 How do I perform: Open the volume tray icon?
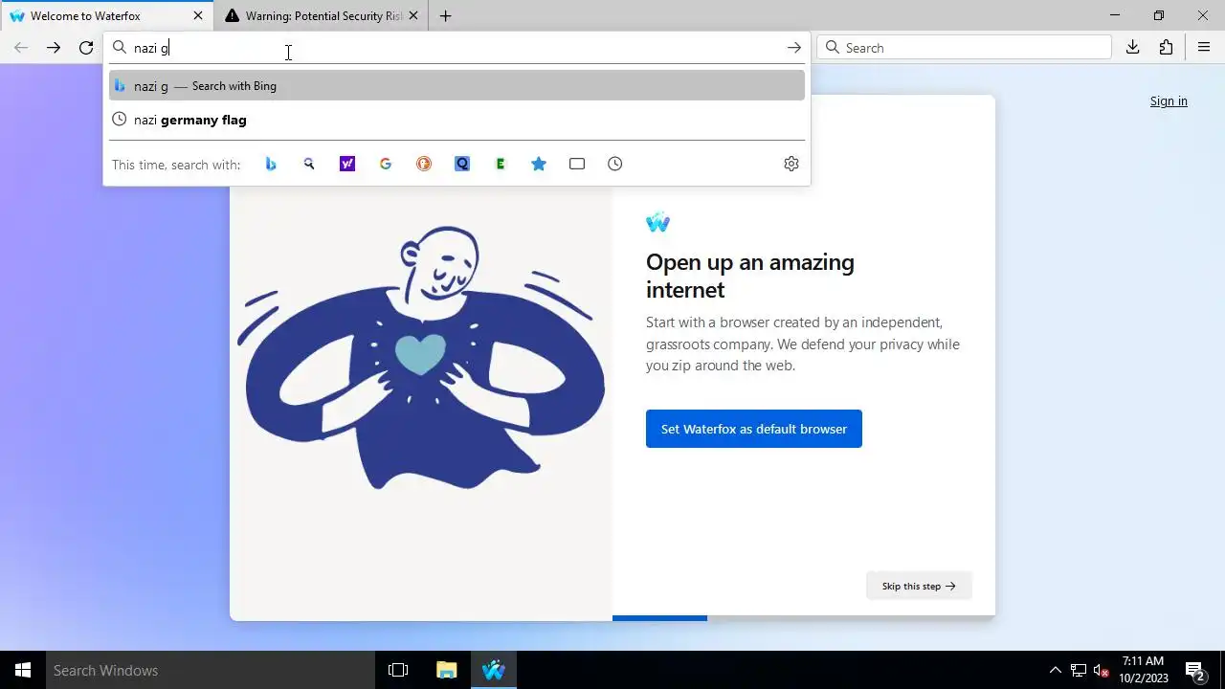[1101, 670]
